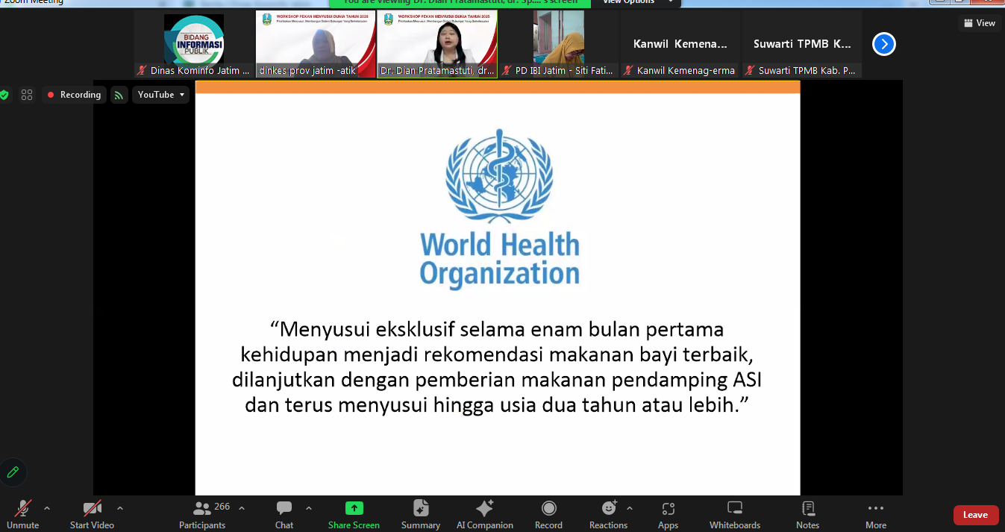Open Zoom Apps
Screen dimensions: 1005x532
point(667,515)
